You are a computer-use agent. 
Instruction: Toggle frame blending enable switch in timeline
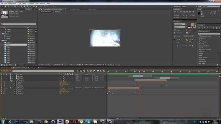pos(91,71)
